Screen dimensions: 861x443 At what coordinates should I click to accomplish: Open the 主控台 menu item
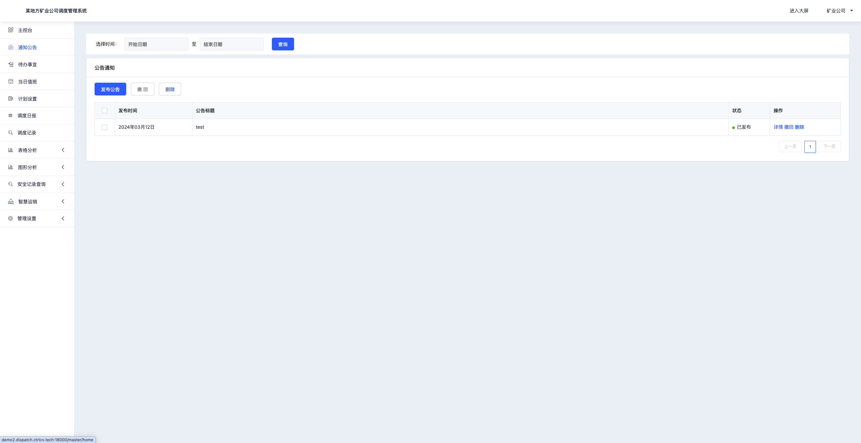click(37, 30)
